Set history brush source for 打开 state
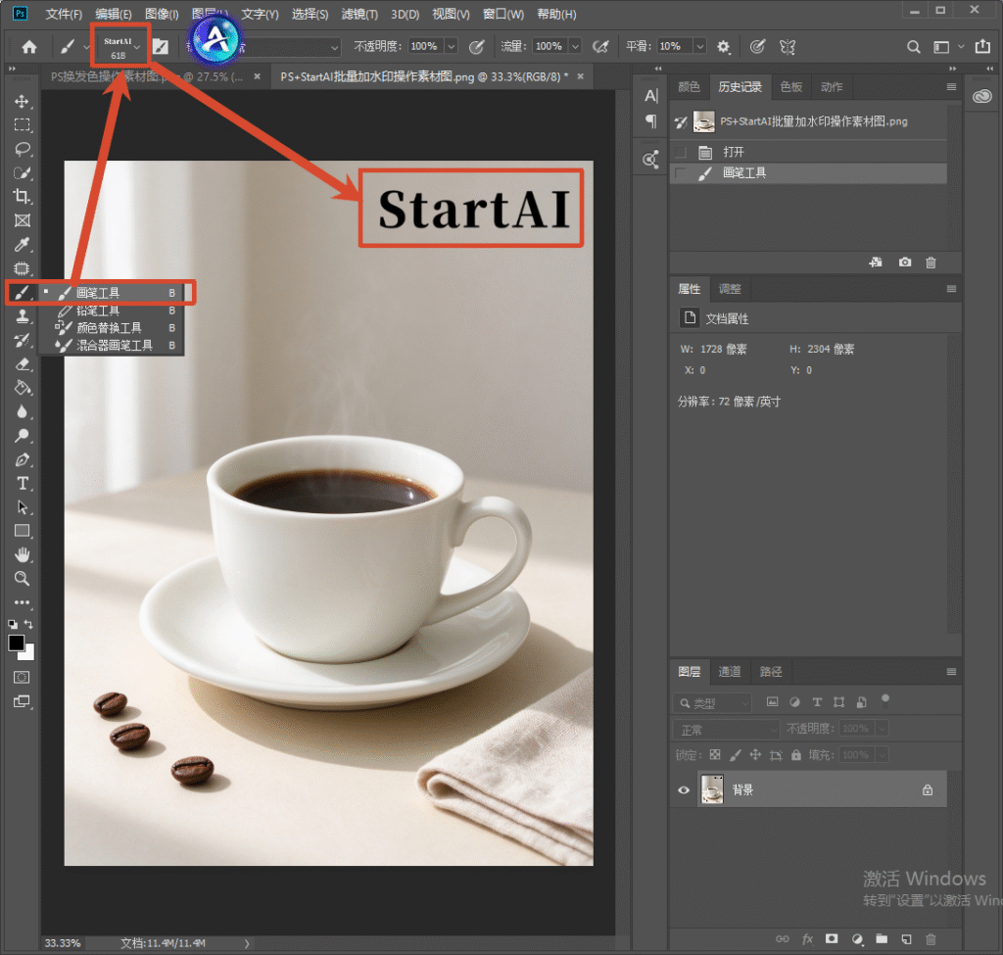1003x955 pixels. click(681, 152)
